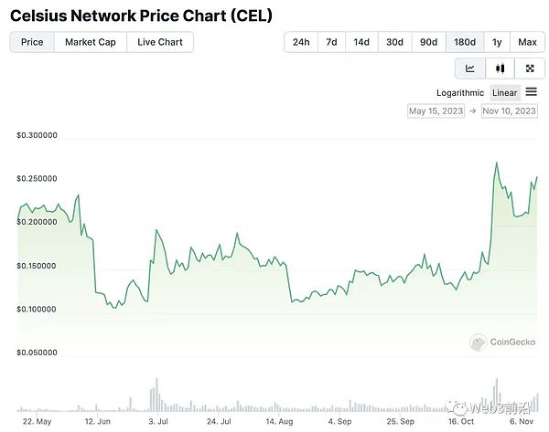This screenshot has height=432, width=549.
Task: Show the Max time range
Action: point(527,42)
